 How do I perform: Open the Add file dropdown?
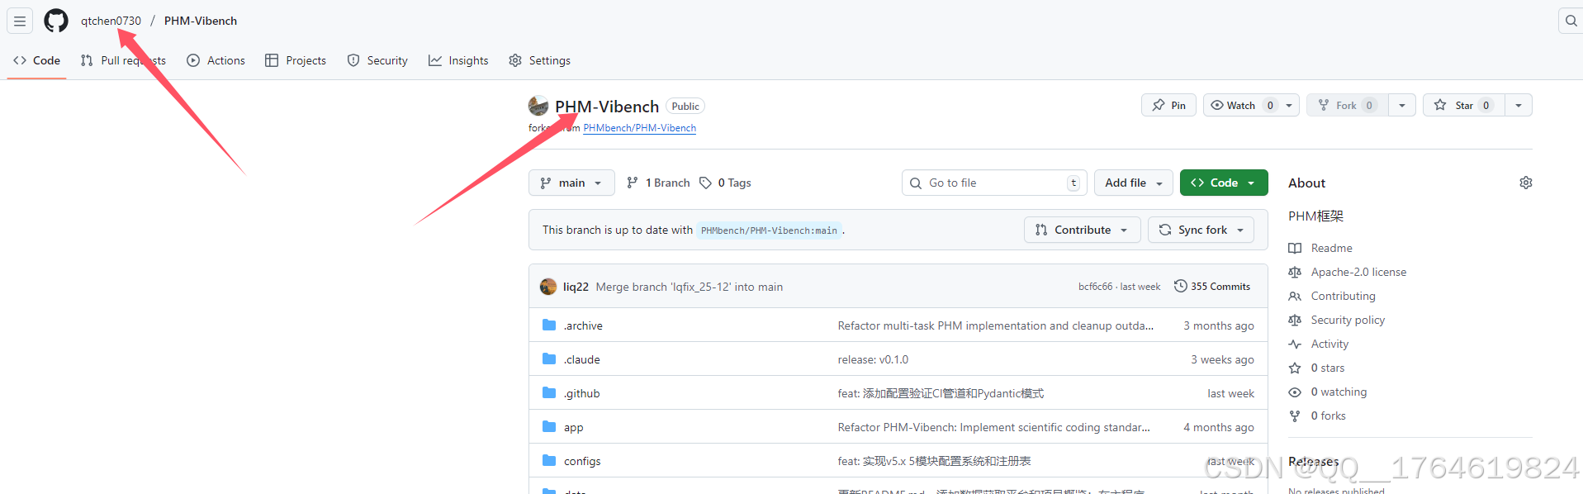1134,183
